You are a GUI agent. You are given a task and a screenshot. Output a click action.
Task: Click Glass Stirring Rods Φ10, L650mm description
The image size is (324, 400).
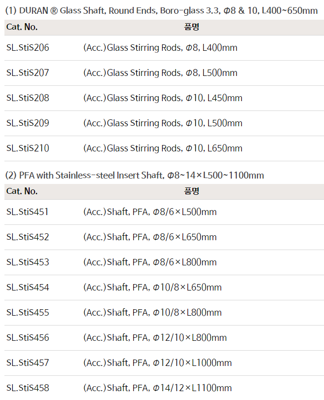click(163, 148)
